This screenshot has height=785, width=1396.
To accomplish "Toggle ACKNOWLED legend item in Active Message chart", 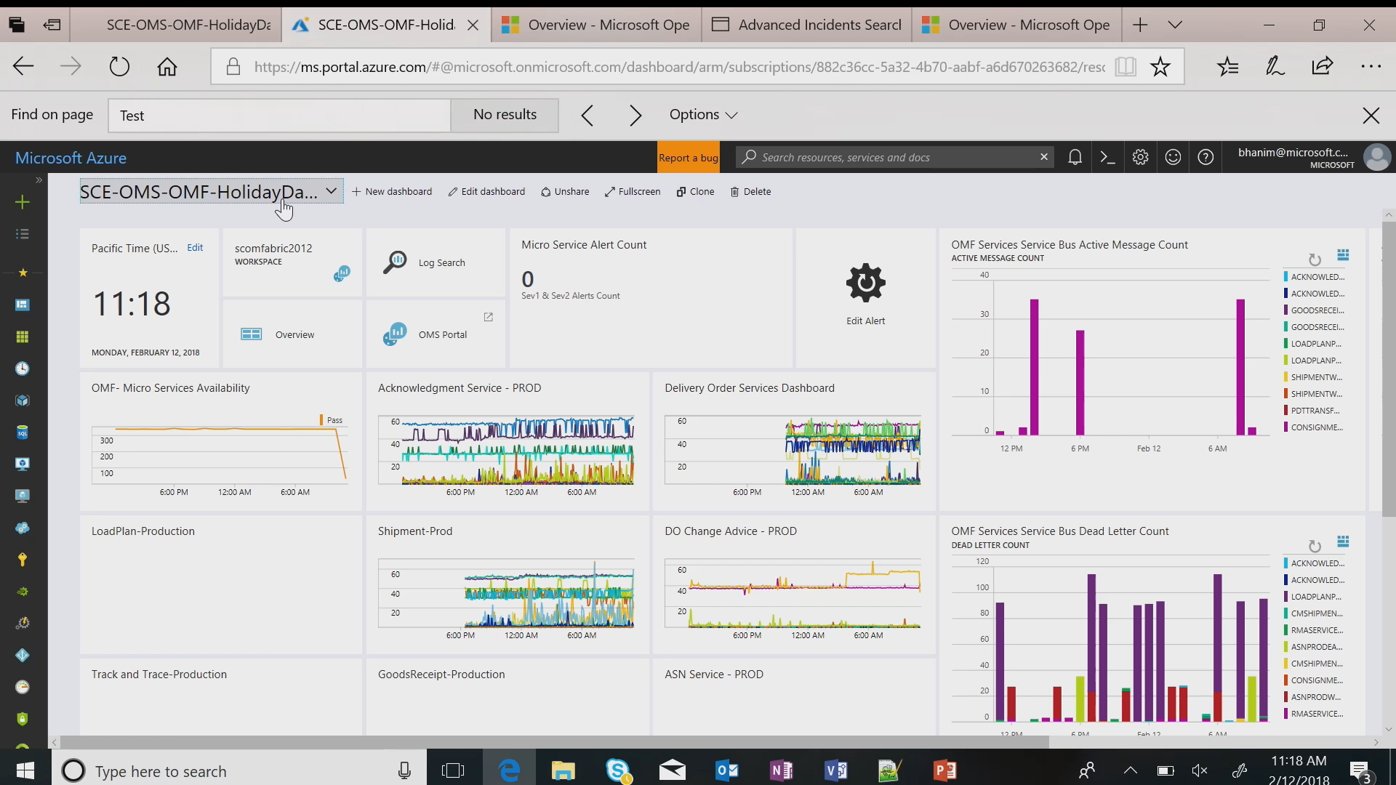I will pyautogui.click(x=1317, y=277).
